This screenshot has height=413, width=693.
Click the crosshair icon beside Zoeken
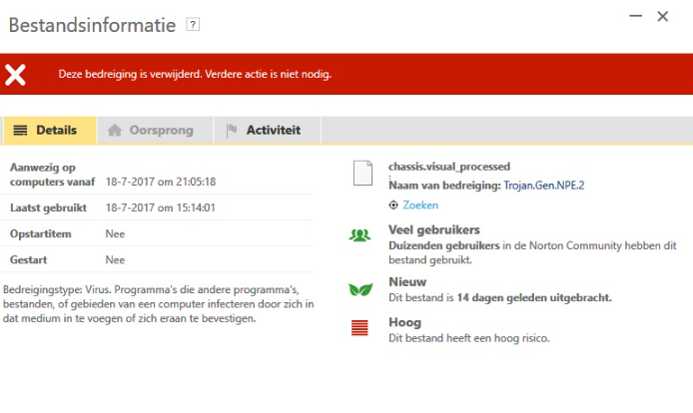pos(394,205)
